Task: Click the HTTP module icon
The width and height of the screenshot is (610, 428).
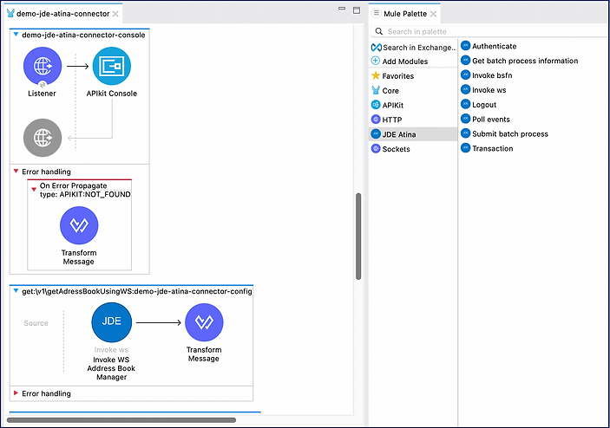Action: [376, 120]
